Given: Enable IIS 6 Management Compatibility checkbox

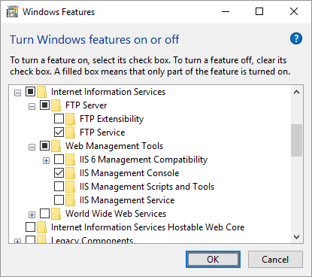Looking at the screenshot, I should pyautogui.click(x=59, y=160).
